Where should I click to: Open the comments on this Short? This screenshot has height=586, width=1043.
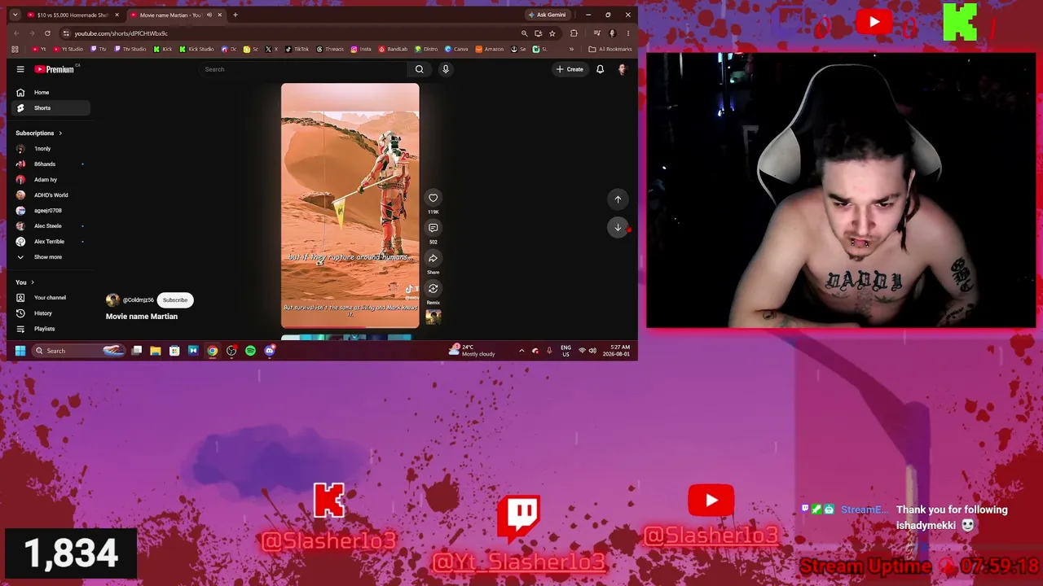click(433, 228)
